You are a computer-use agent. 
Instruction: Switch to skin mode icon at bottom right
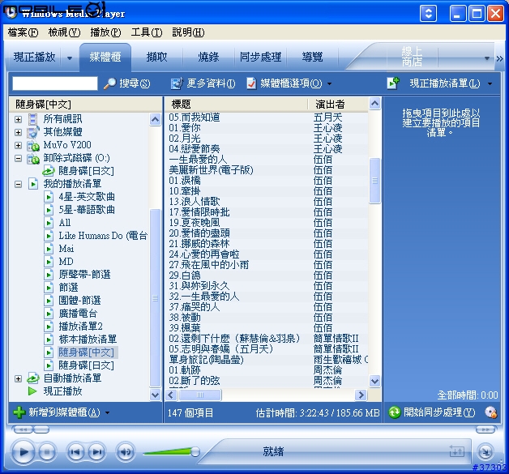point(485,451)
